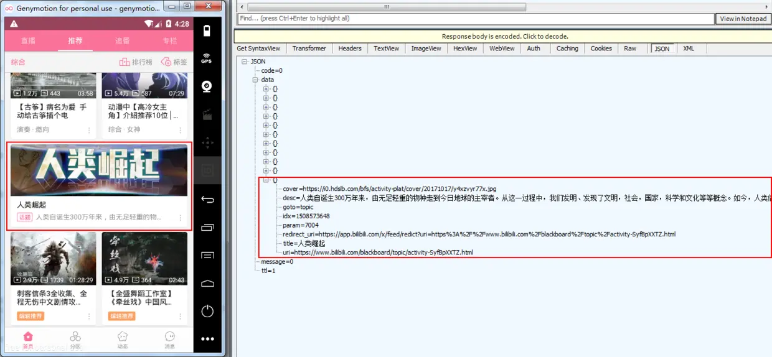This screenshot has height=357, width=772.
Task: Expand the first {} node under data
Action: 266,89
